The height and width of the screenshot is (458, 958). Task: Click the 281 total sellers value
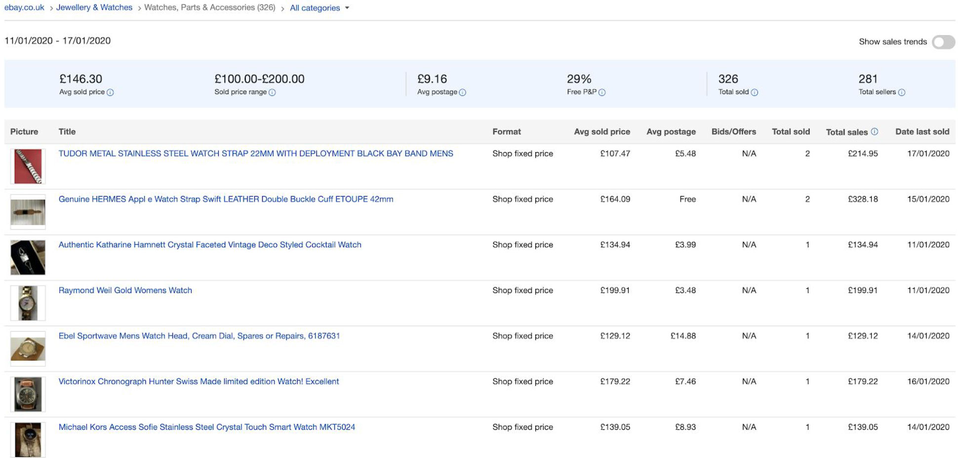[x=868, y=79]
